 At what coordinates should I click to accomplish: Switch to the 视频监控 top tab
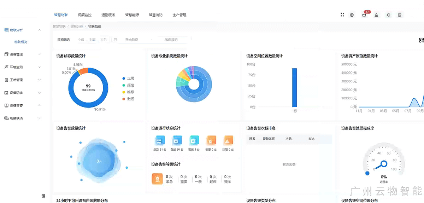click(x=84, y=15)
